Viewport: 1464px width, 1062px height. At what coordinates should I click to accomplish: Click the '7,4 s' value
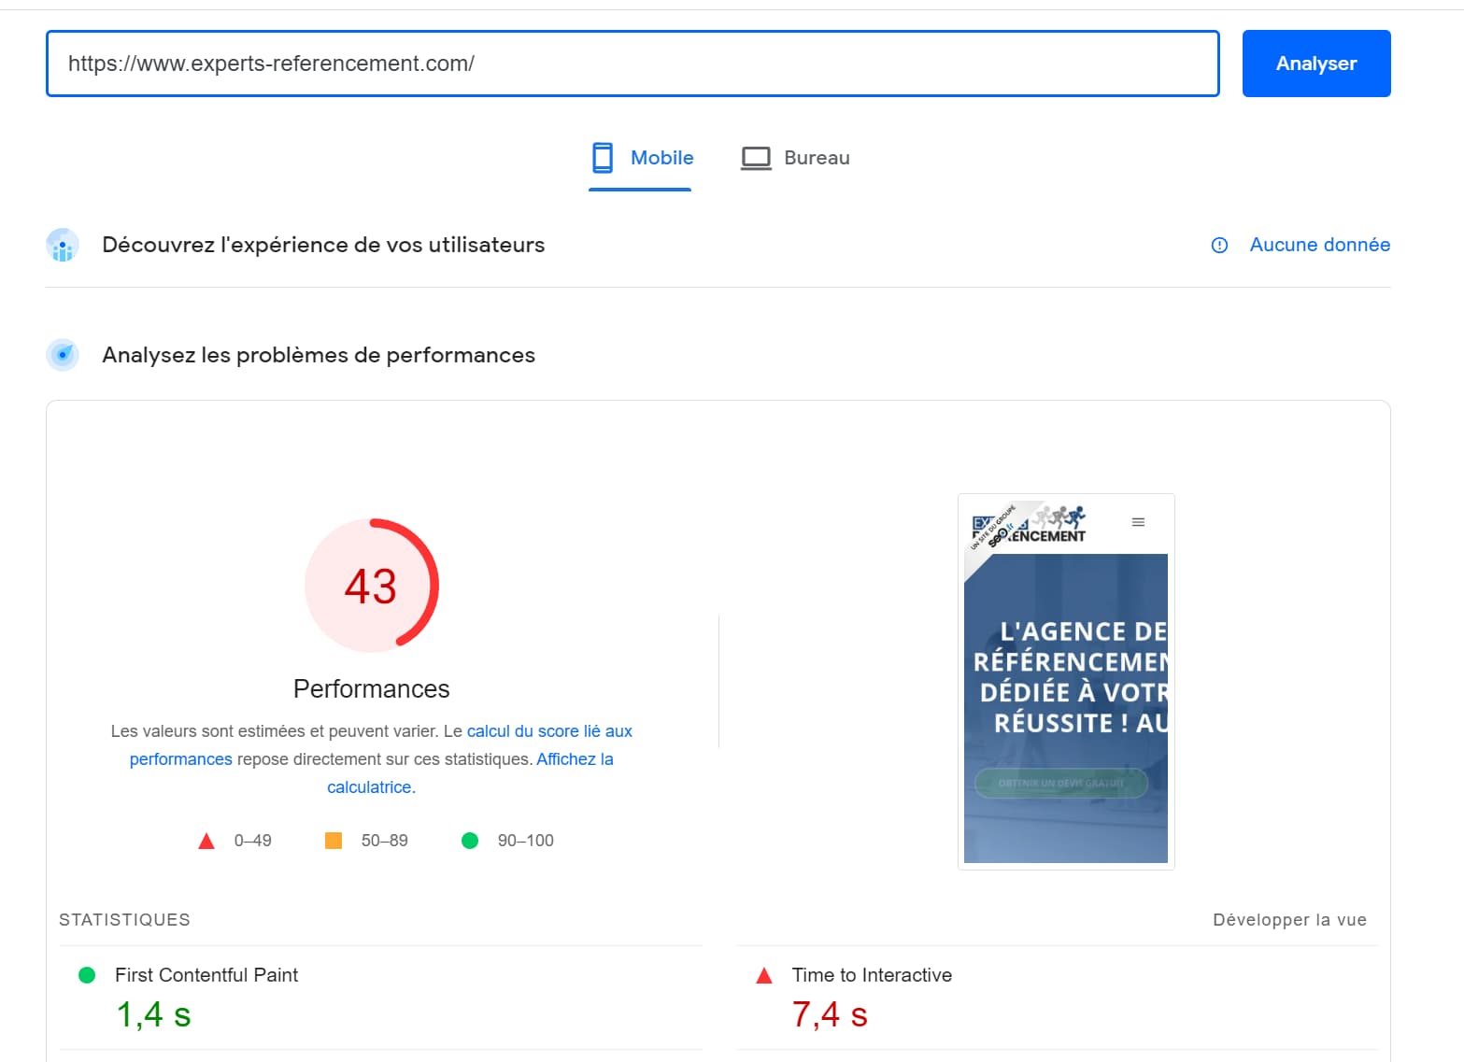(830, 1014)
